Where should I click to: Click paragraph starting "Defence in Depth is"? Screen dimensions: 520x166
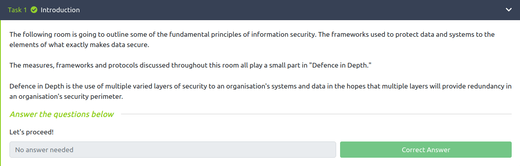coord(158,86)
